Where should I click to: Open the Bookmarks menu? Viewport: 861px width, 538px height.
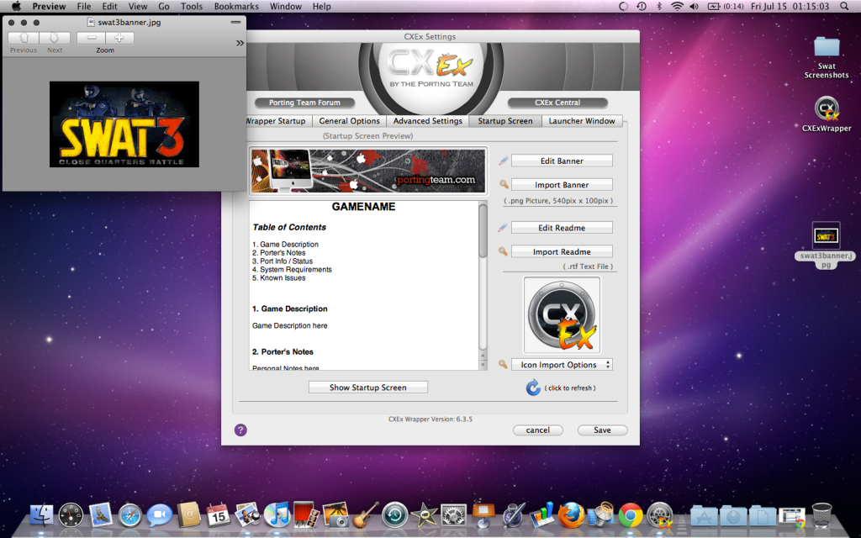[236, 7]
